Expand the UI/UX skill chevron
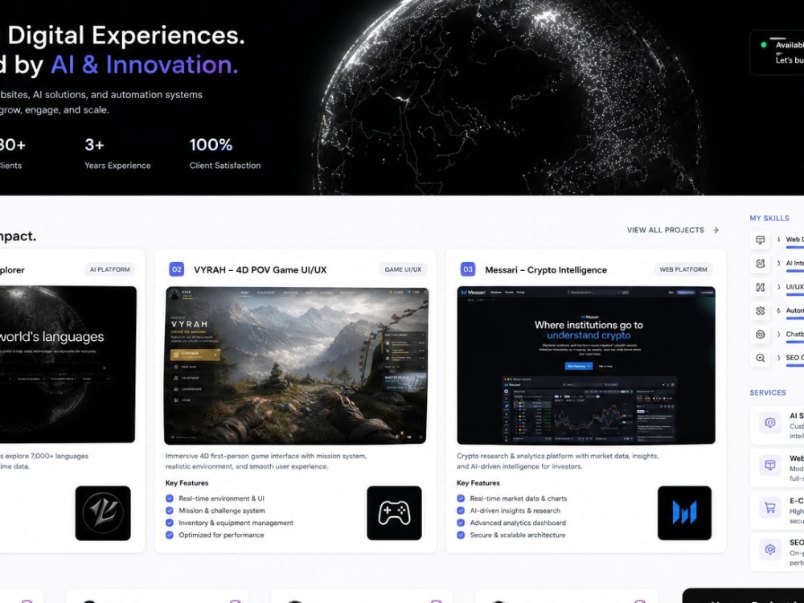This screenshot has height=603, width=804. coord(778,287)
